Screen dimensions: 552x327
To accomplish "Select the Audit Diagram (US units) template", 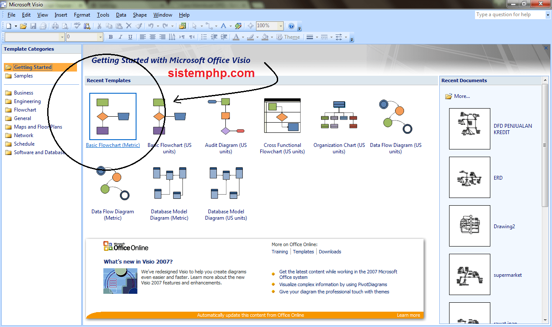I will pyautogui.click(x=226, y=125).
